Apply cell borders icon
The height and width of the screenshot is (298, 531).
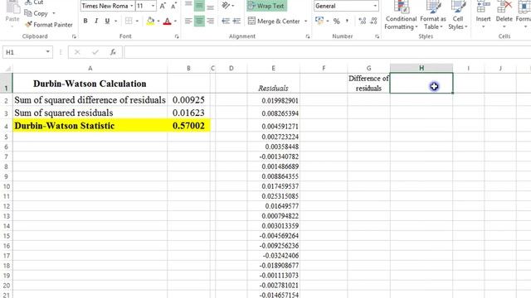[129, 21]
